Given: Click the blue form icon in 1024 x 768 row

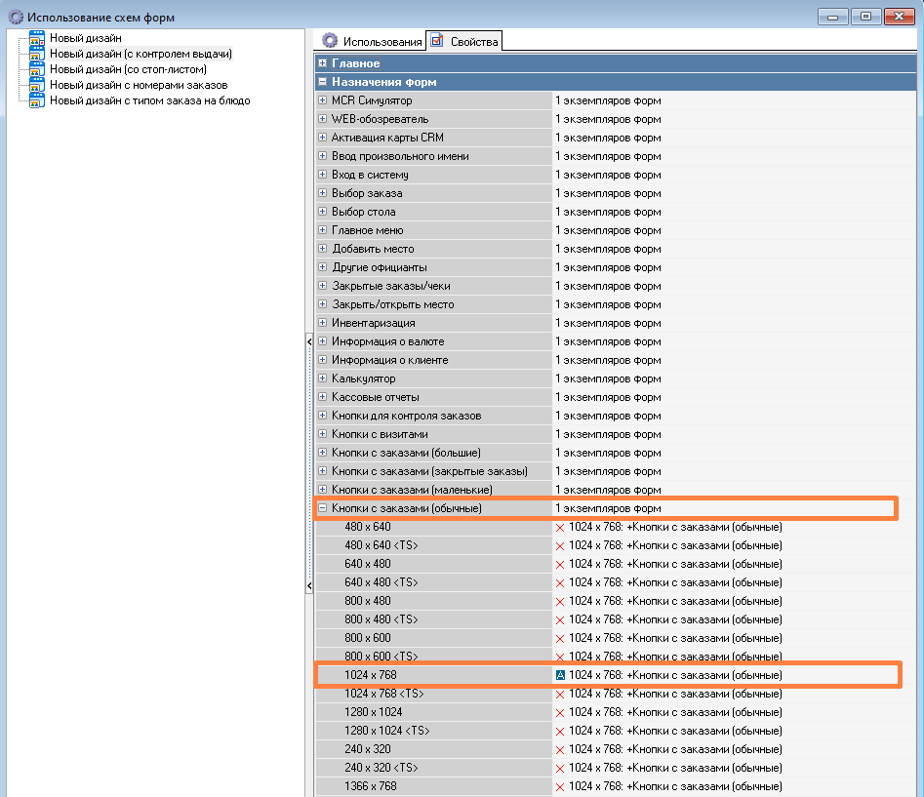Looking at the screenshot, I should click(x=560, y=675).
